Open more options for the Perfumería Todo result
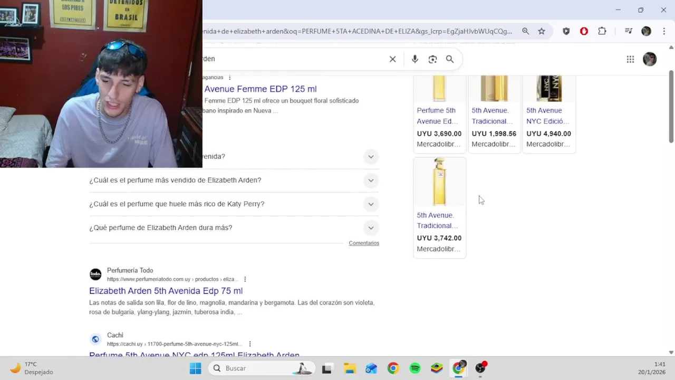 click(x=245, y=279)
